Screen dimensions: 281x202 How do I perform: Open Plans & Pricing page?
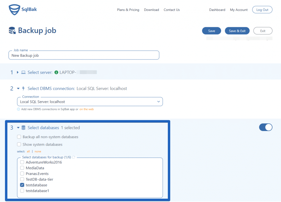[128, 10]
